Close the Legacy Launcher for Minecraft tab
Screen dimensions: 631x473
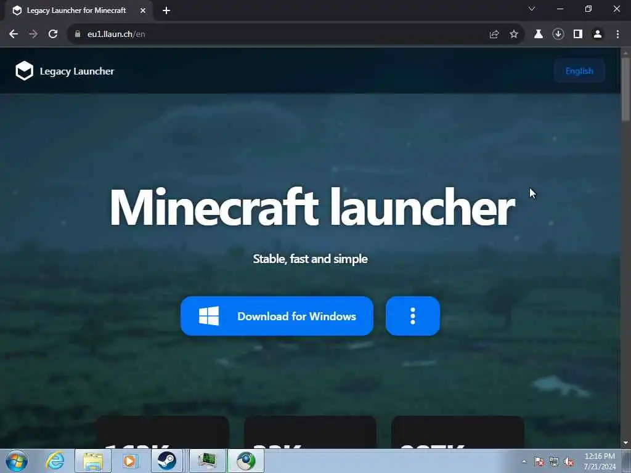[143, 10]
